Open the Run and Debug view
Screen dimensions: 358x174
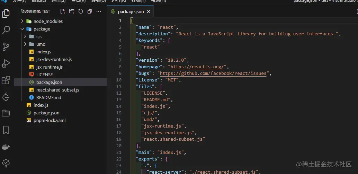pyautogui.click(x=6, y=63)
